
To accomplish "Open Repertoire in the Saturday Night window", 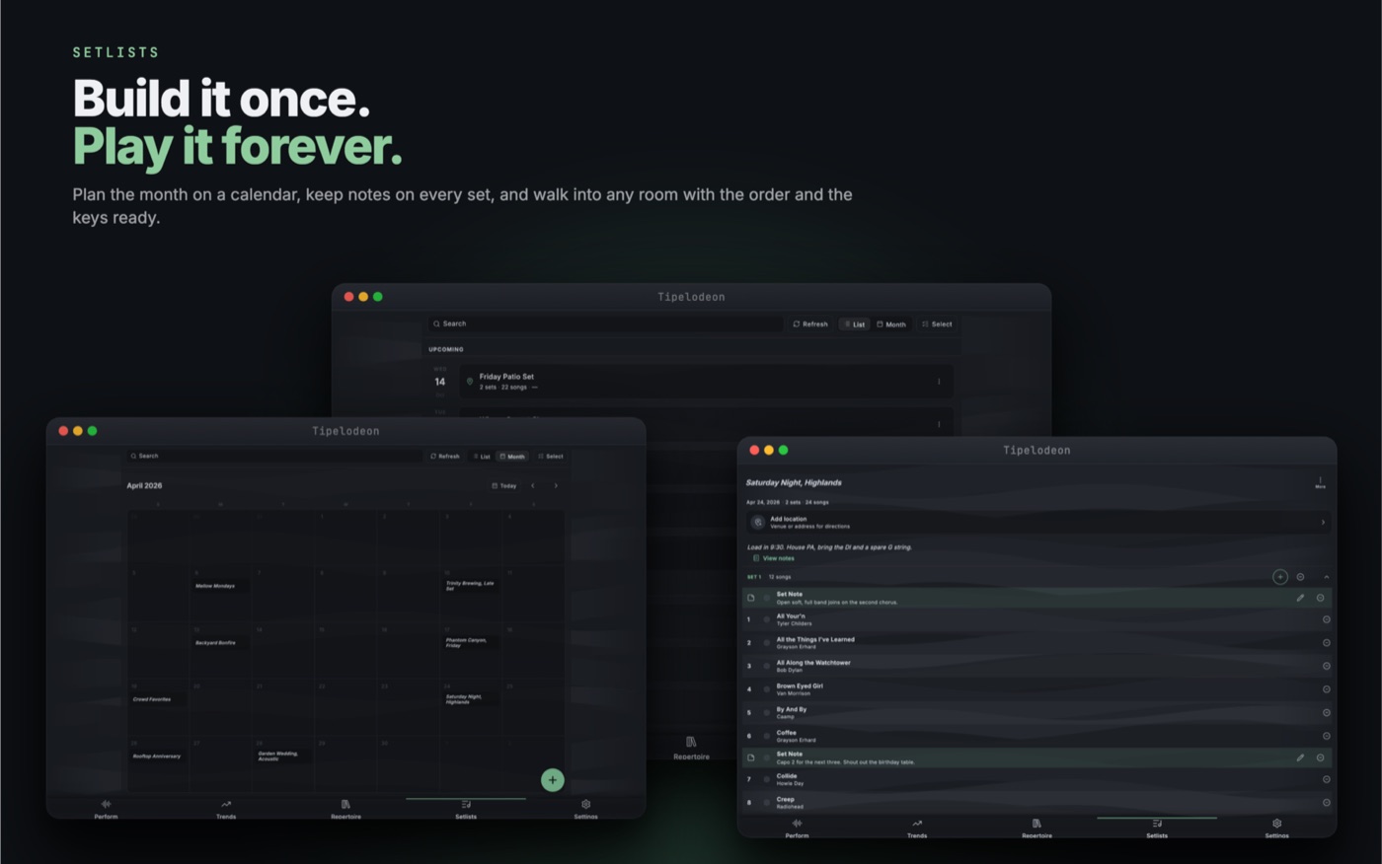I will (x=1036, y=828).
